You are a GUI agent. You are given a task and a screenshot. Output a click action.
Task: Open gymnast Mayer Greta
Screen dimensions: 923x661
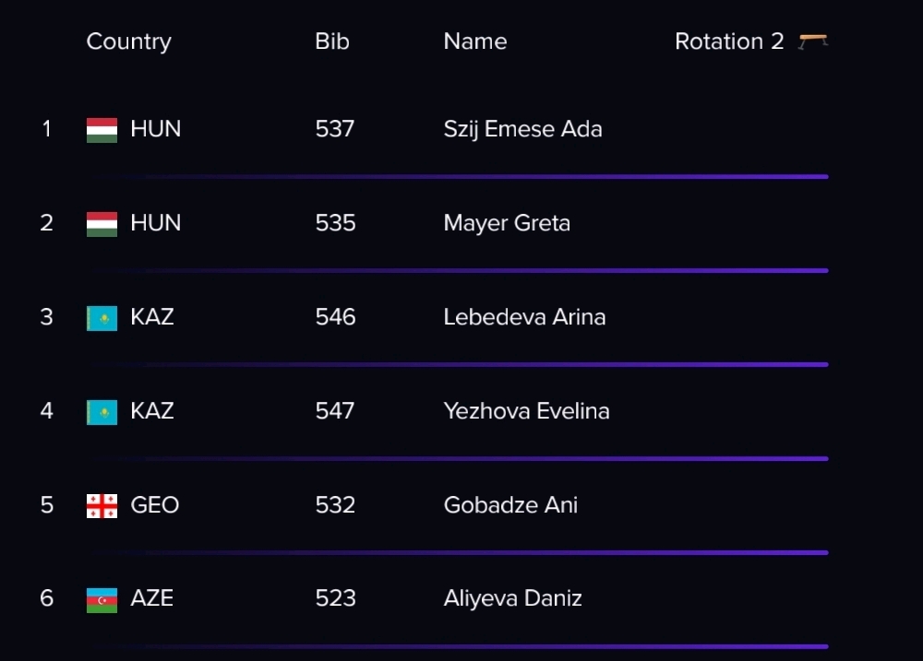(507, 223)
